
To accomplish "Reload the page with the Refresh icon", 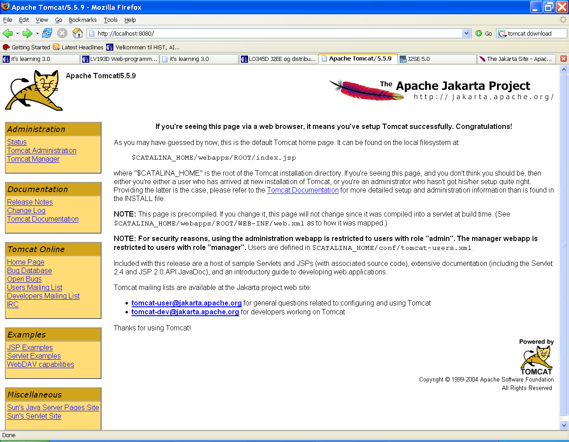I will click(x=47, y=33).
